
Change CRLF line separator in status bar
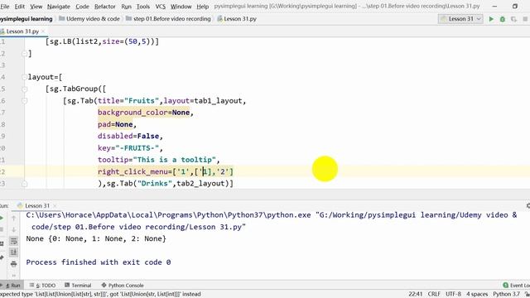(x=434, y=294)
